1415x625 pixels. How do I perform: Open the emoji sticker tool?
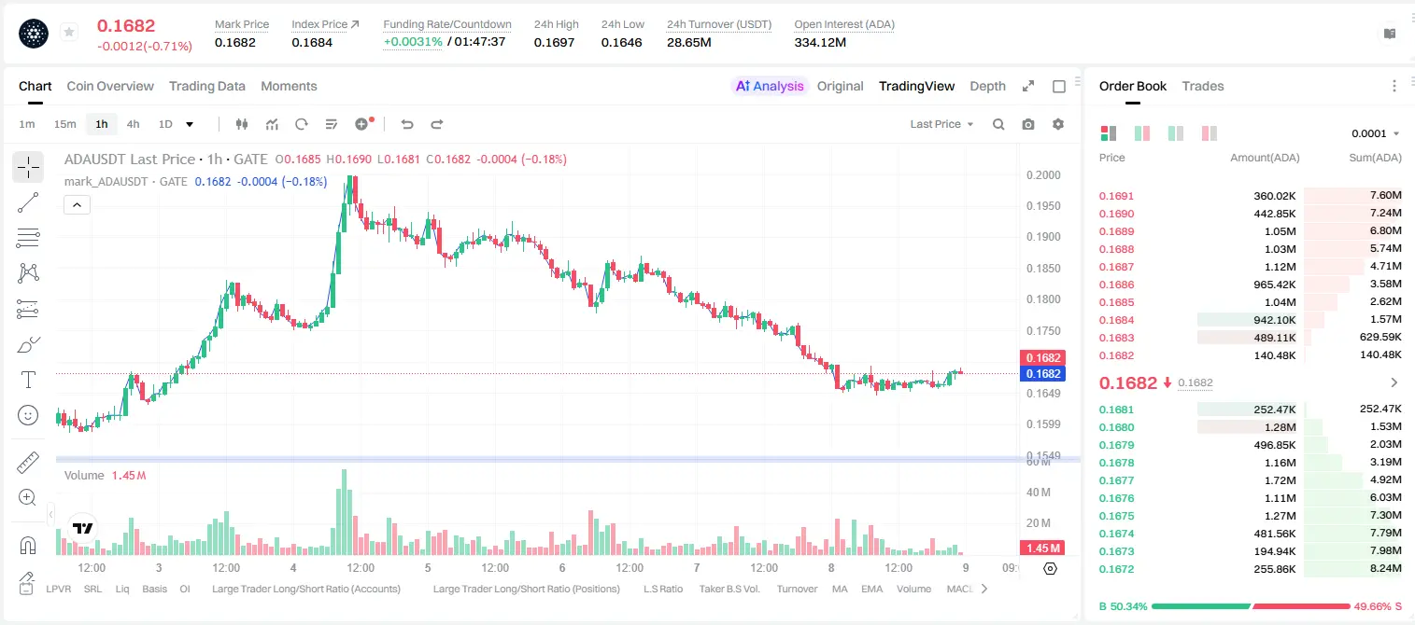point(28,415)
